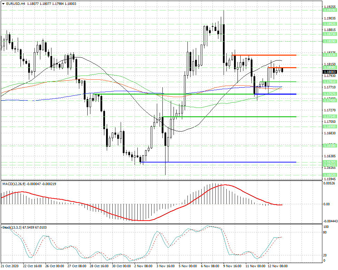The image size is (338, 270).
Task: Click the 12 Nov 08:00 time label
Action: point(278,266)
